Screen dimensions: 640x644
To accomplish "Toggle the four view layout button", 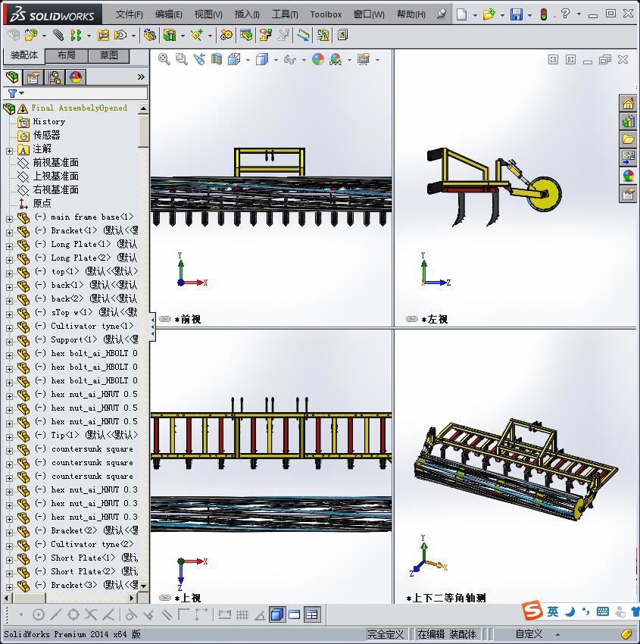I will click(312, 614).
